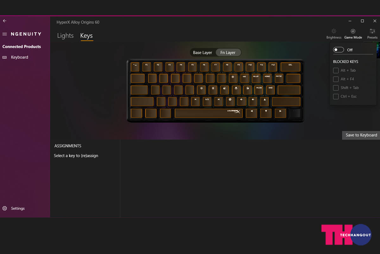Open the Presets panel
This screenshot has width=380, height=254.
click(x=372, y=34)
